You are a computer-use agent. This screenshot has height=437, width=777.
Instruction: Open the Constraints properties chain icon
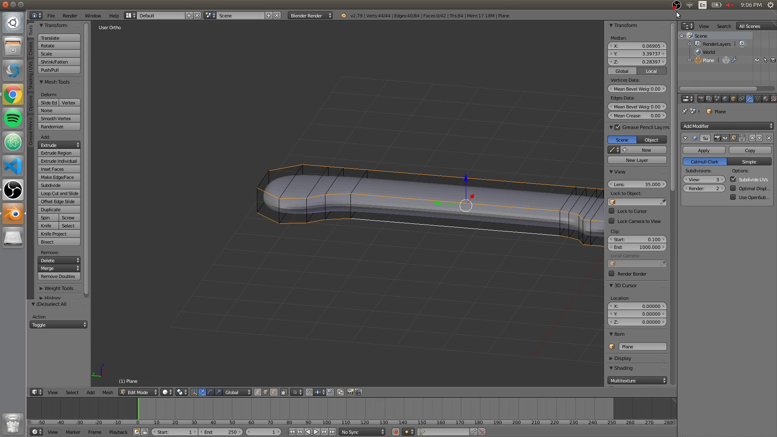coord(741,99)
